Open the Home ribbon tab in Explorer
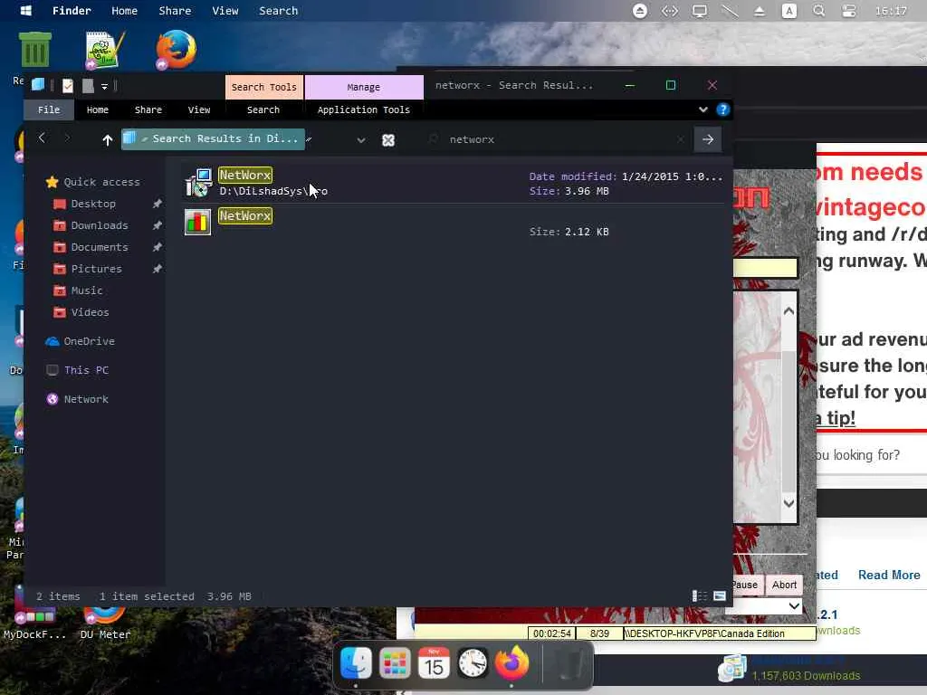The image size is (927, 695). (98, 109)
